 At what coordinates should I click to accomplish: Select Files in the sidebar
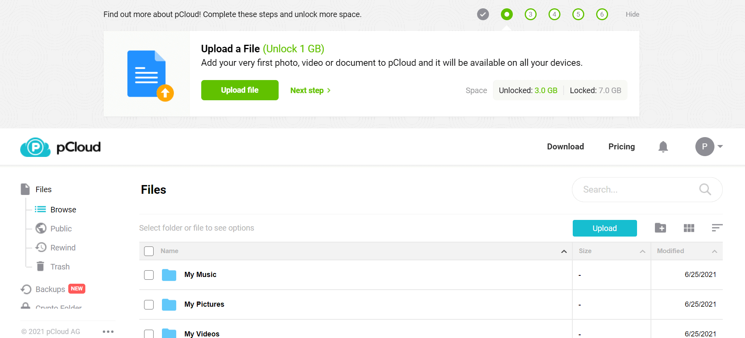click(36, 189)
